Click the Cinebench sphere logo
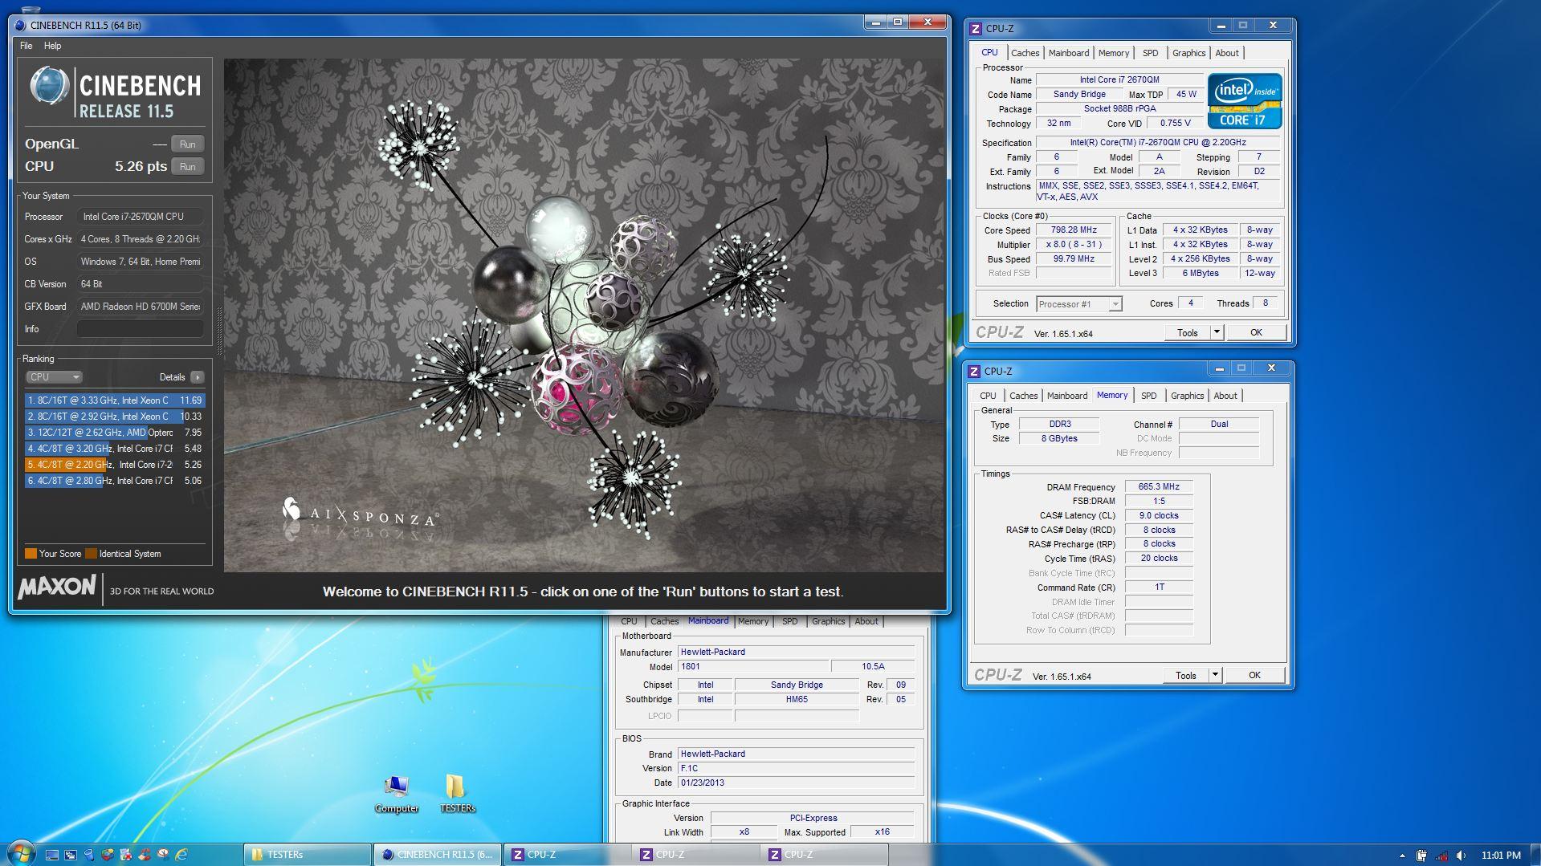The width and height of the screenshot is (1541, 866). 49,87
